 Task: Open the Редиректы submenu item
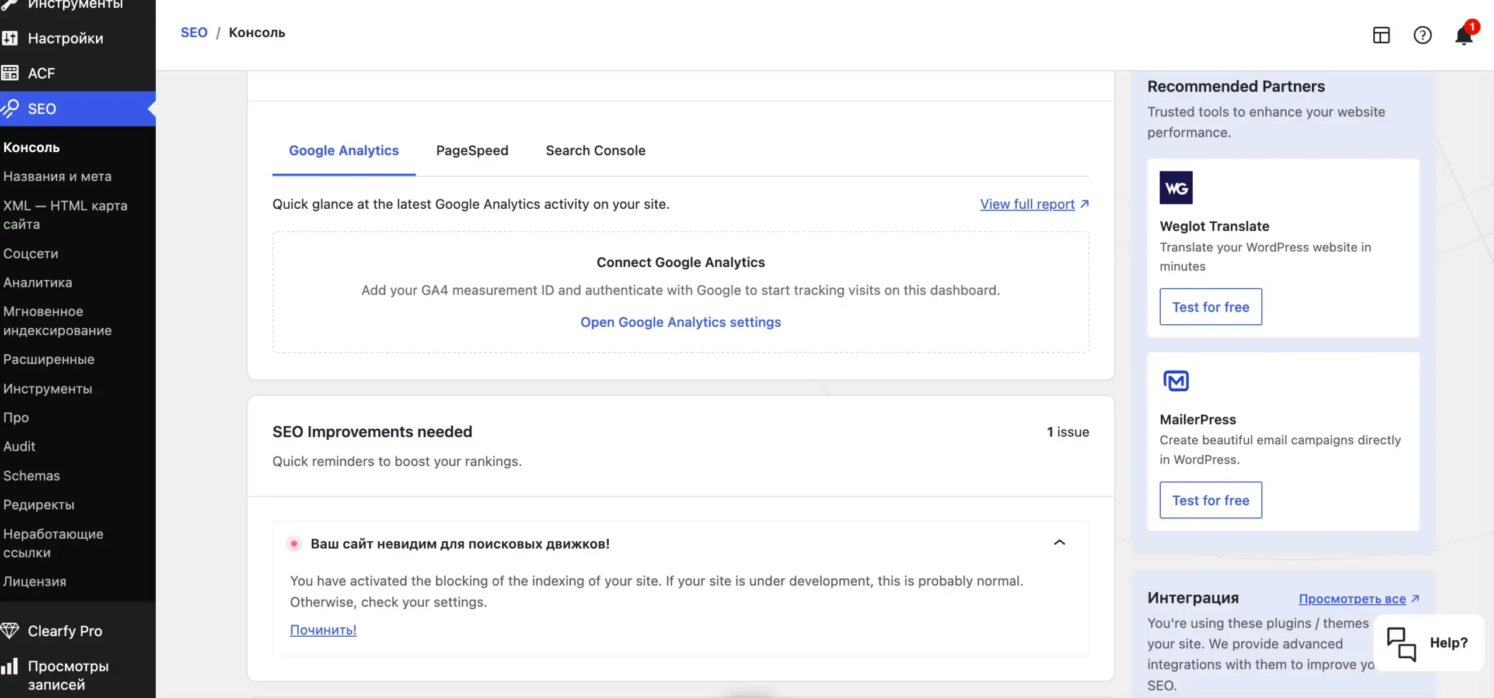(39, 504)
